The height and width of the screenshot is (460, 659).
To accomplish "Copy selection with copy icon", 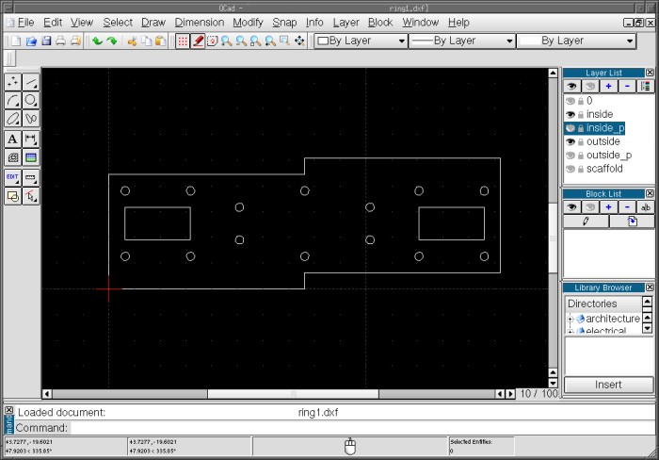I will 146,41.
